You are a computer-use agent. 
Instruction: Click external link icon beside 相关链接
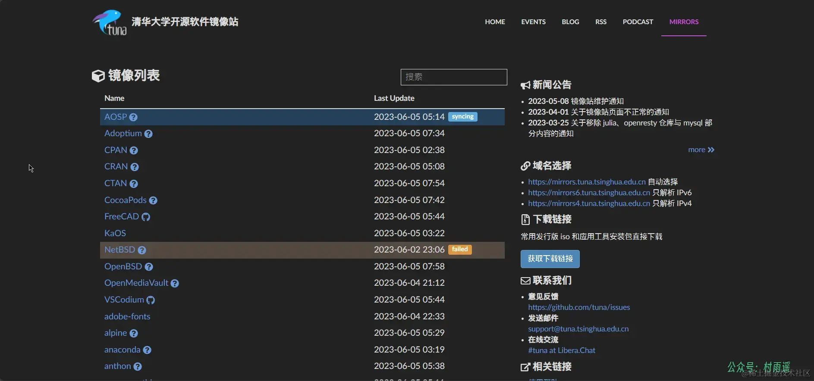pyautogui.click(x=525, y=367)
